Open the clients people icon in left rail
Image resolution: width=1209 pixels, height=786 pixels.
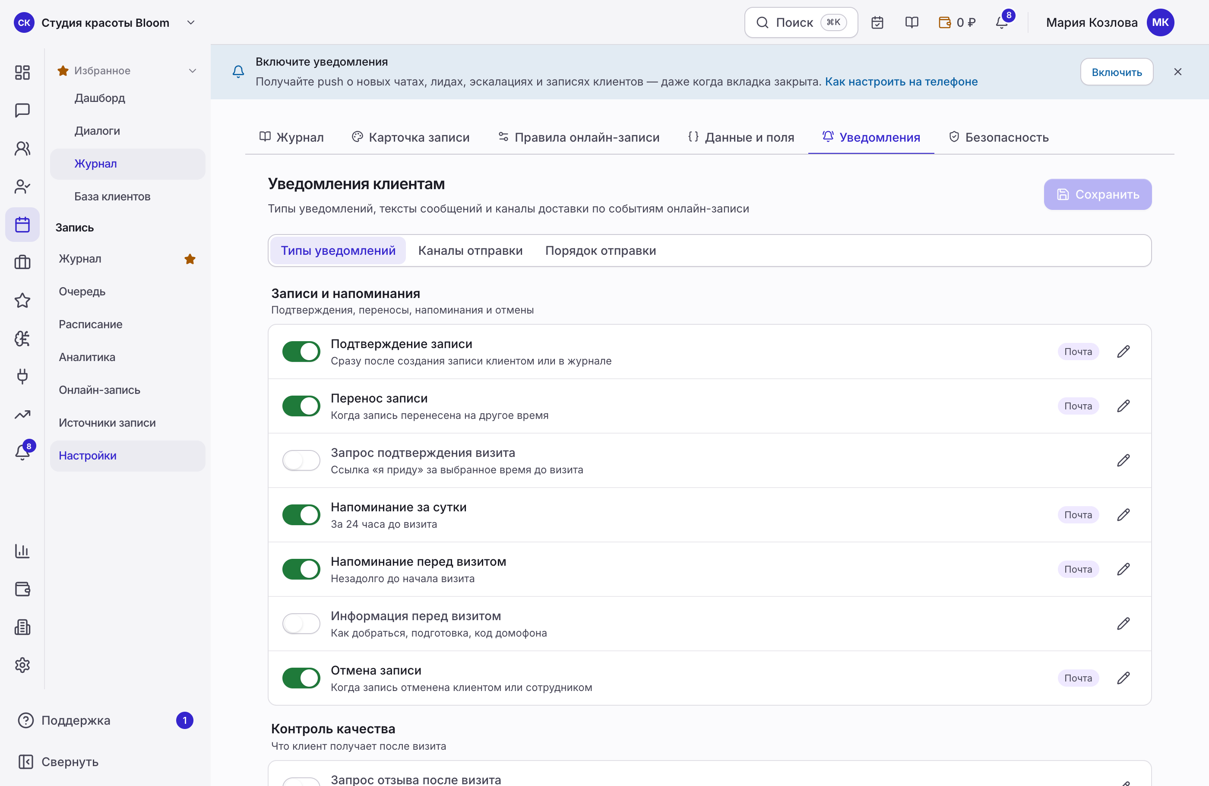[x=22, y=149]
